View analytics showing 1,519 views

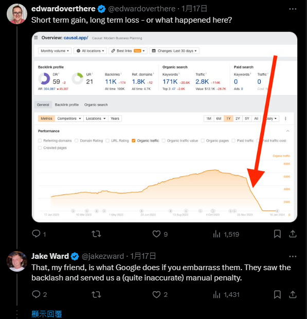[226, 234]
